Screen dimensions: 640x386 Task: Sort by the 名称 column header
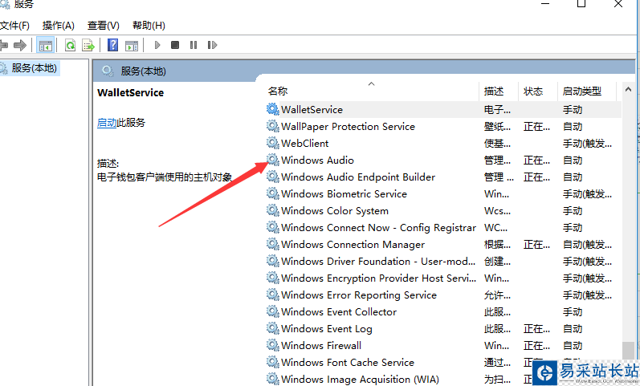[278, 91]
